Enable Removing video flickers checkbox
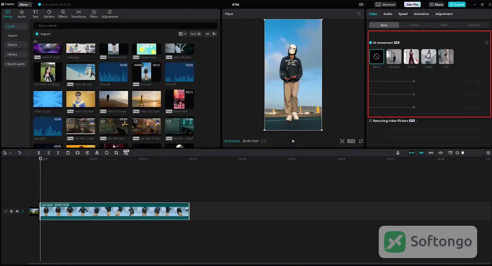The height and width of the screenshot is (266, 492). click(x=371, y=121)
